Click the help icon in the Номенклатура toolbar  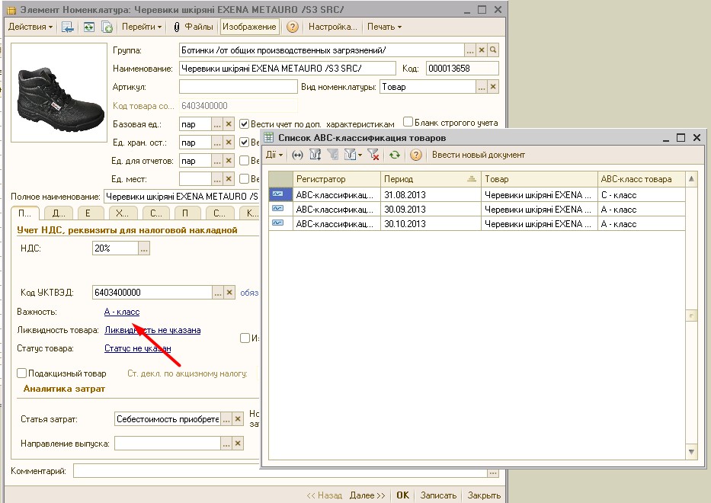(x=293, y=27)
